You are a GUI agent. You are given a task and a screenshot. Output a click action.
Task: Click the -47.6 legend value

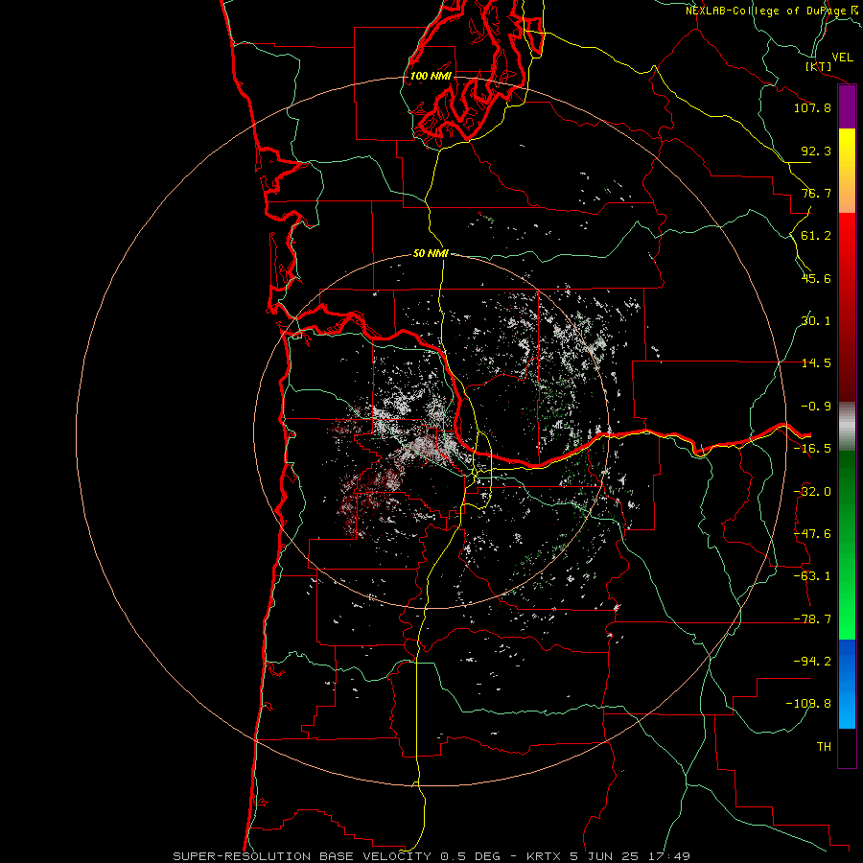[812, 534]
